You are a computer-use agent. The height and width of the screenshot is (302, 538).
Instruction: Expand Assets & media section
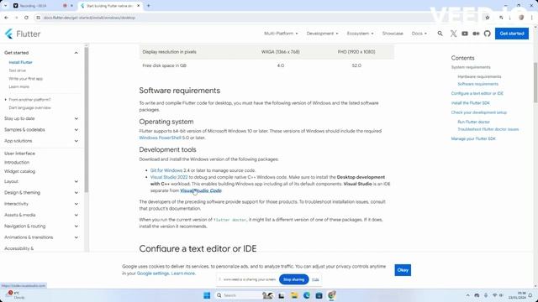tap(76, 215)
